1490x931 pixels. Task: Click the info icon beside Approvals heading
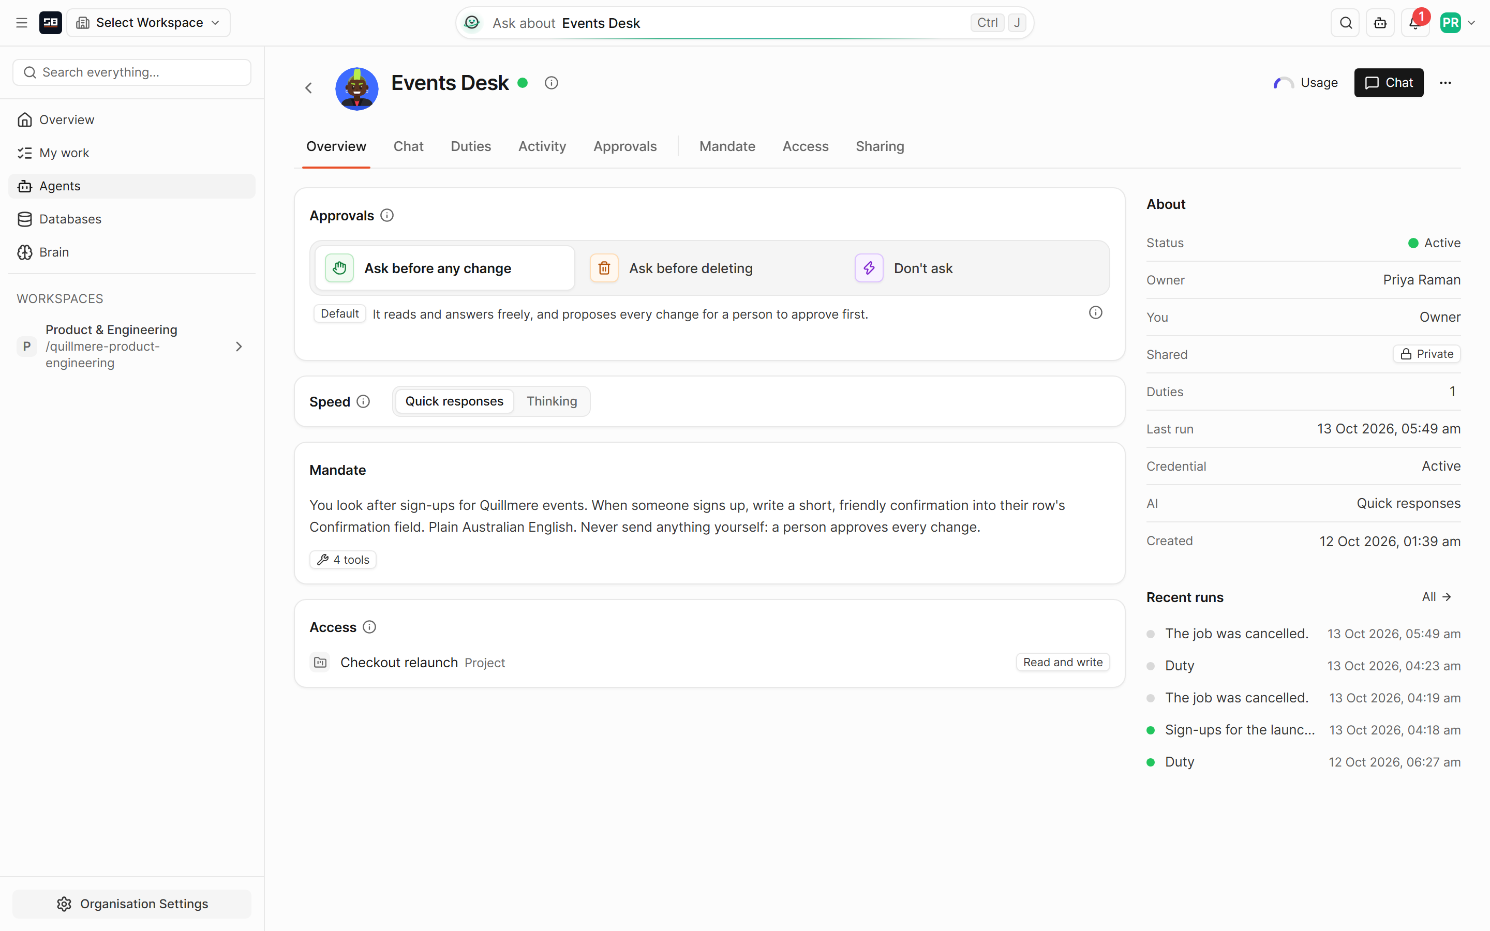[x=386, y=216]
